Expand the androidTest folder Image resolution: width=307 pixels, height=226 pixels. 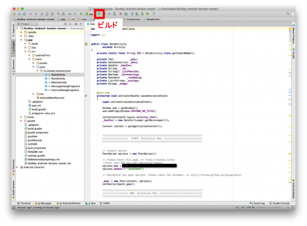tap(33, 56)
